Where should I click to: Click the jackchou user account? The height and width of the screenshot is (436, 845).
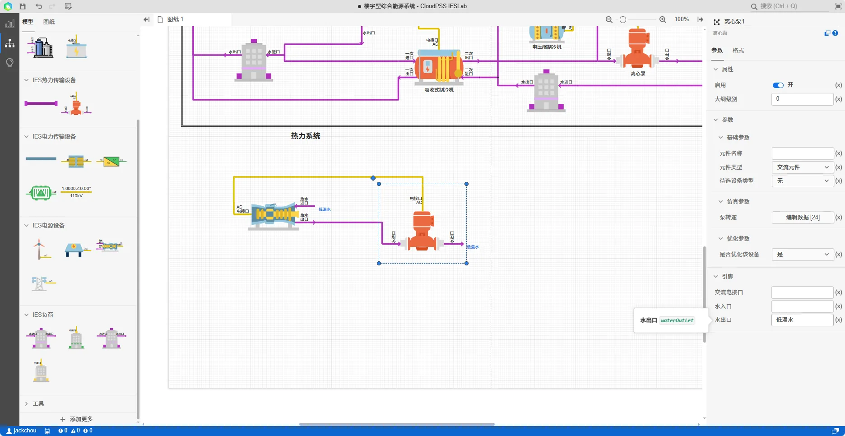[x=21, y=431]
